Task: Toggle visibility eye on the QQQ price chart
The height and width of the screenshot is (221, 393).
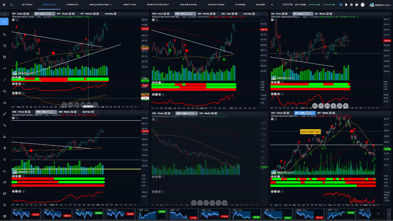Action: pyautogui.click(x=153, y=20)
